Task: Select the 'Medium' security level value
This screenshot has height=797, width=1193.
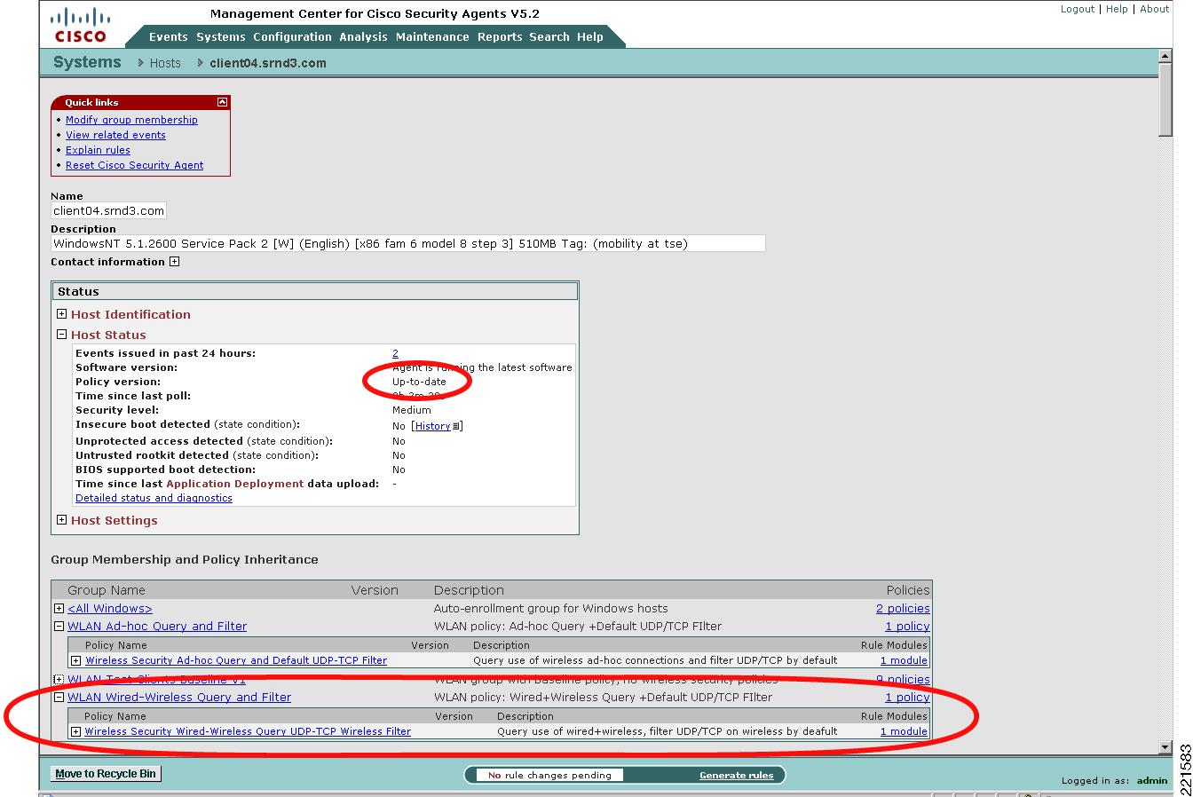Action: (x=412, y=410)
